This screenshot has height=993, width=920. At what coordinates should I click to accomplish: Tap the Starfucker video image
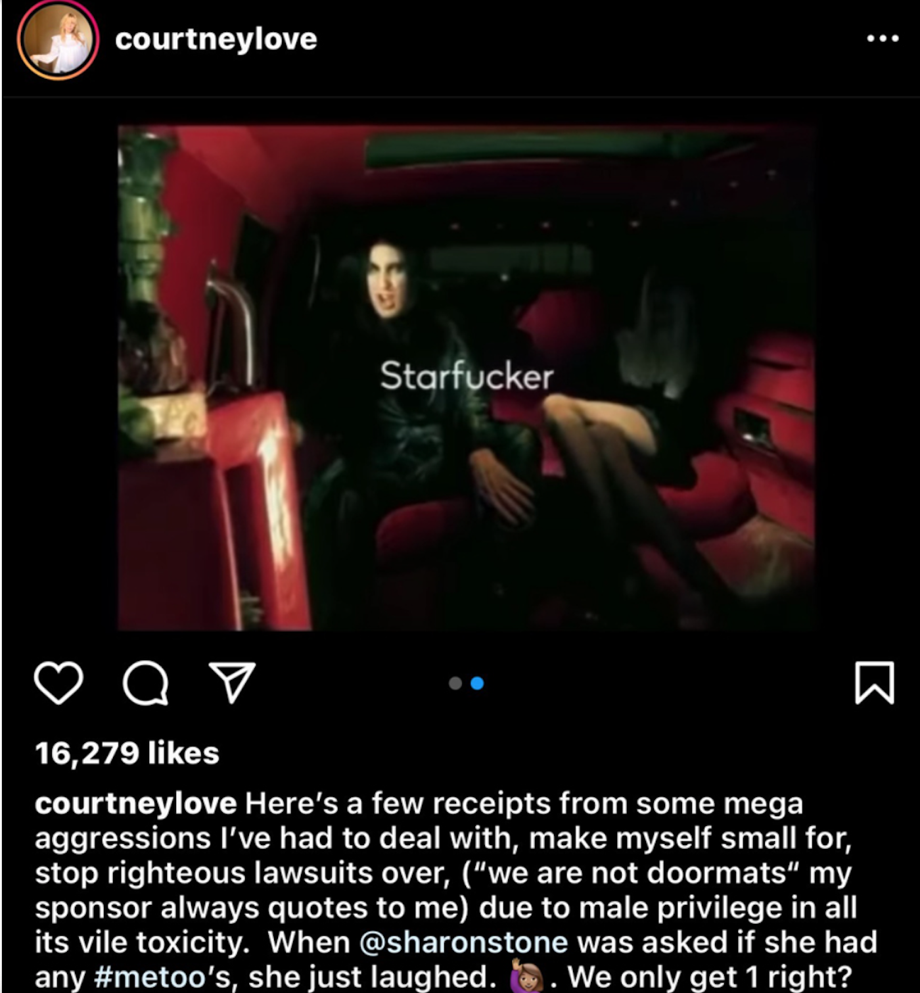point(467,377)
